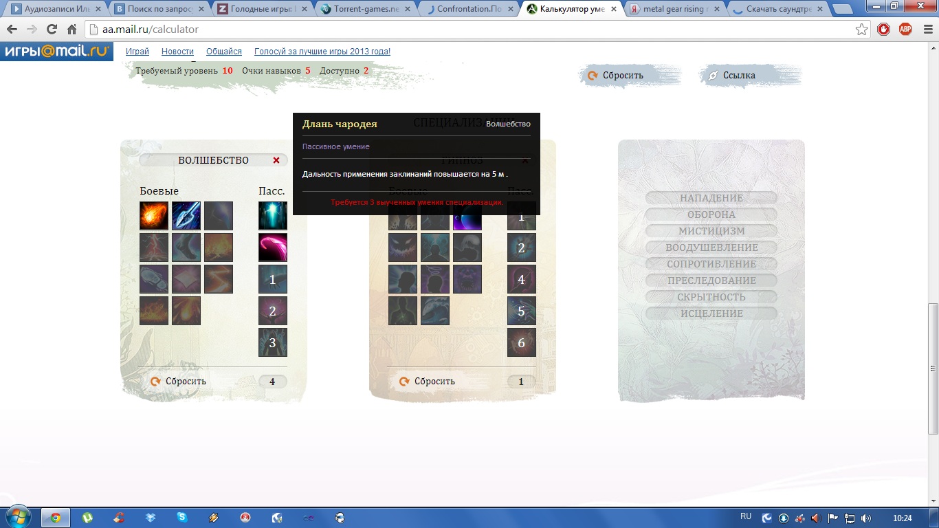Image resolution: width=939 pixels, height=528 pixels.
Task: Reset the Гипноз tree with Сбросить
Action: (x=427, y=382)
